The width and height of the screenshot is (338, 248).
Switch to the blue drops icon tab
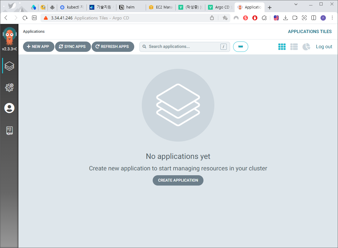coord(34,7)
